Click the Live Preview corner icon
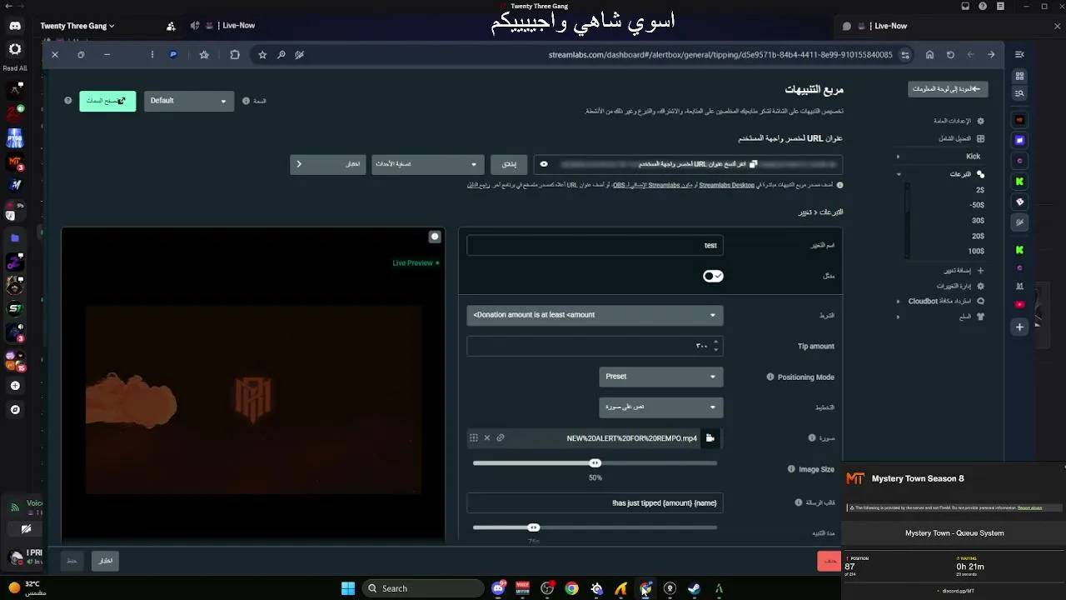The width and height of the screenshot is (1066, 600). coord(435,237)
